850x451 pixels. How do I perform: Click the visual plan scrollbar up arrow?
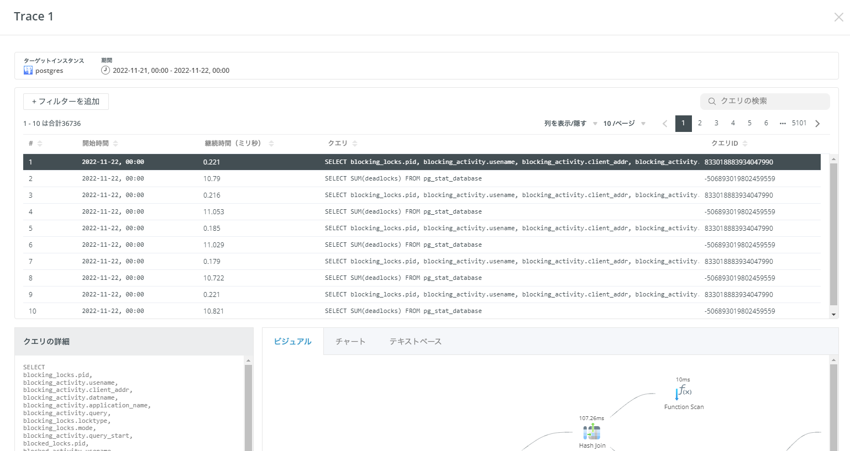(833, 360)
